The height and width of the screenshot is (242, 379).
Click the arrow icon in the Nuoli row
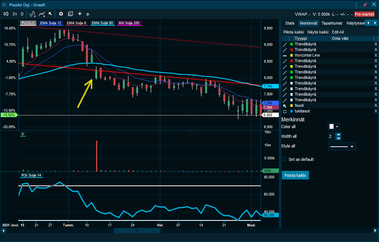[x=285, y=106]
